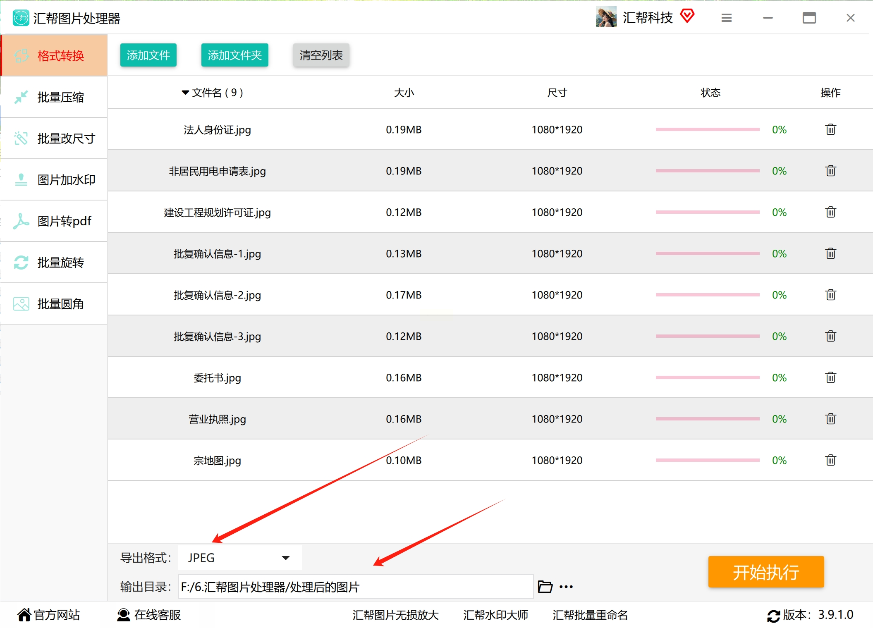Click the trash icon for 营业执照.jpg
The height and width of the screenshot is (628, 873).
coord(830,419)
